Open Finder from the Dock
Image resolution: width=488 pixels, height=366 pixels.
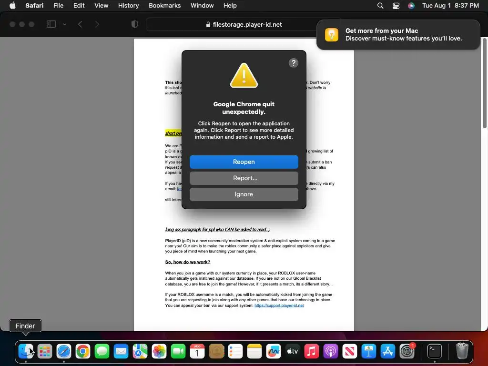tap(26, 351)
